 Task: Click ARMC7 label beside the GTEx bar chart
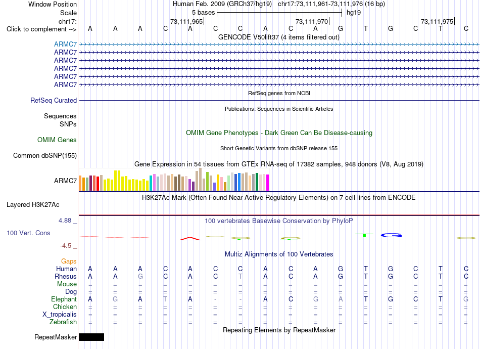(x=65, y=181)
